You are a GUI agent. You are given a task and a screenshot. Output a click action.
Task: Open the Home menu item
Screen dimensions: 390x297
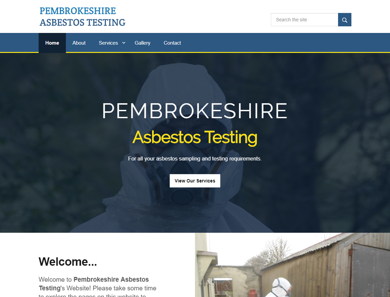pyautogui.click(x=52, y=43)
